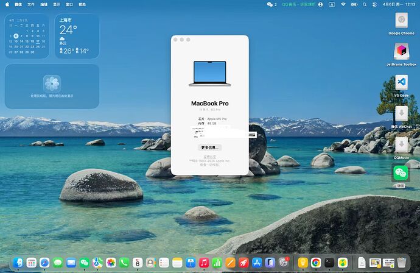Open first minimized window thumbnail in Dock
Image resolution: width=420 pixels, height=273 pixels.
click(x=375, y=263)
